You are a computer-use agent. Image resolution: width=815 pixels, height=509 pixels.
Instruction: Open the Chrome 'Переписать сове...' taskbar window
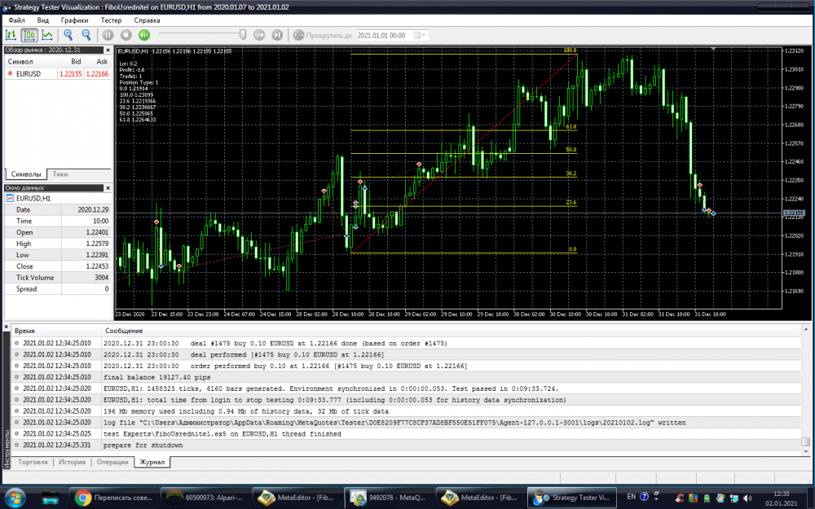113,498
